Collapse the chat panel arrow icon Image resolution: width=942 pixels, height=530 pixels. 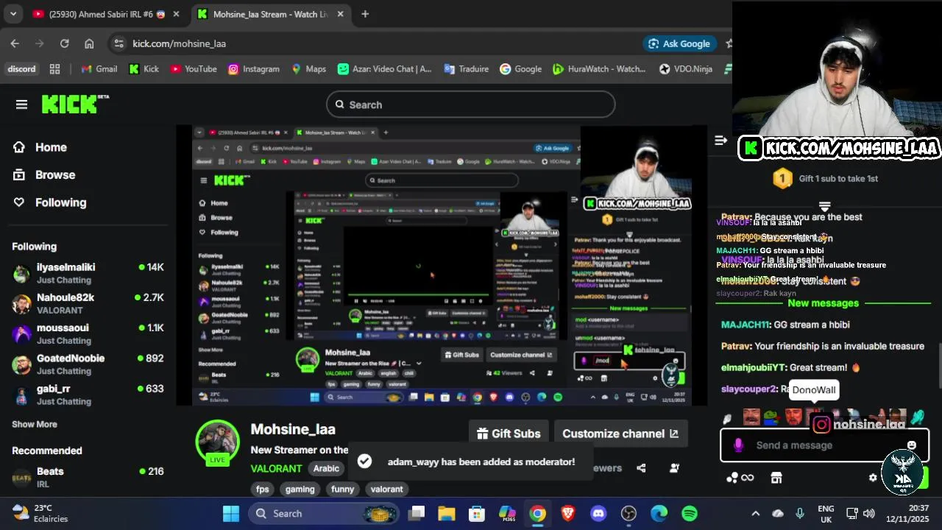pos(721,140)
